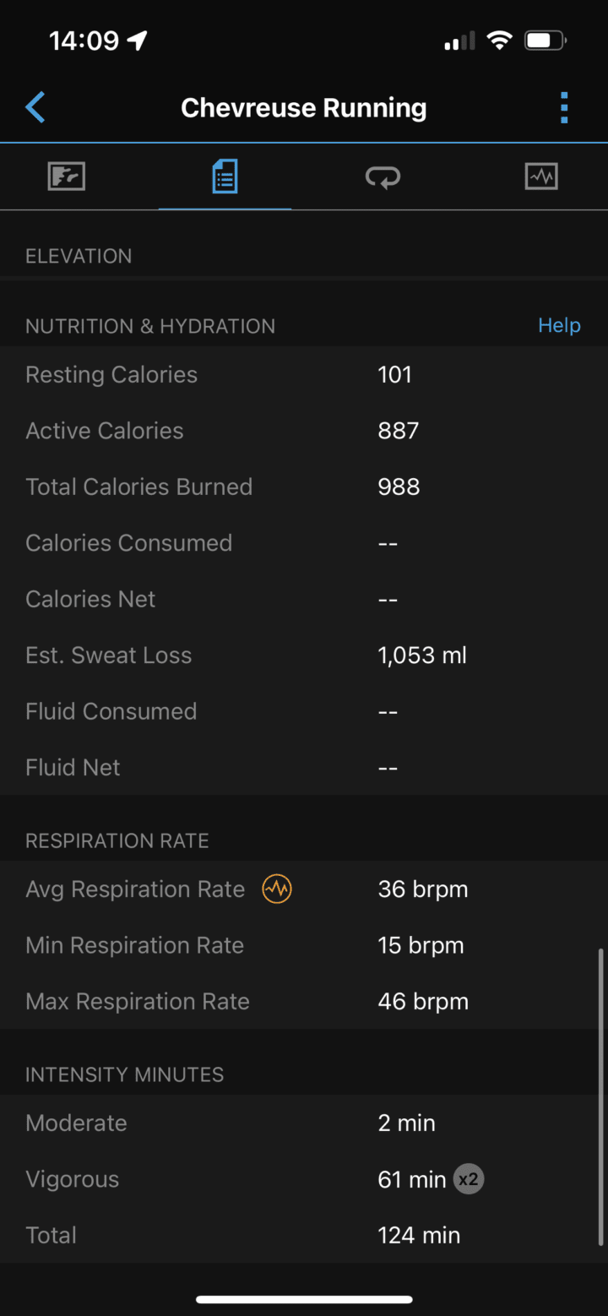Tap the orange respiration rate chart icon
608x1316 pixels.
(277, 889)
